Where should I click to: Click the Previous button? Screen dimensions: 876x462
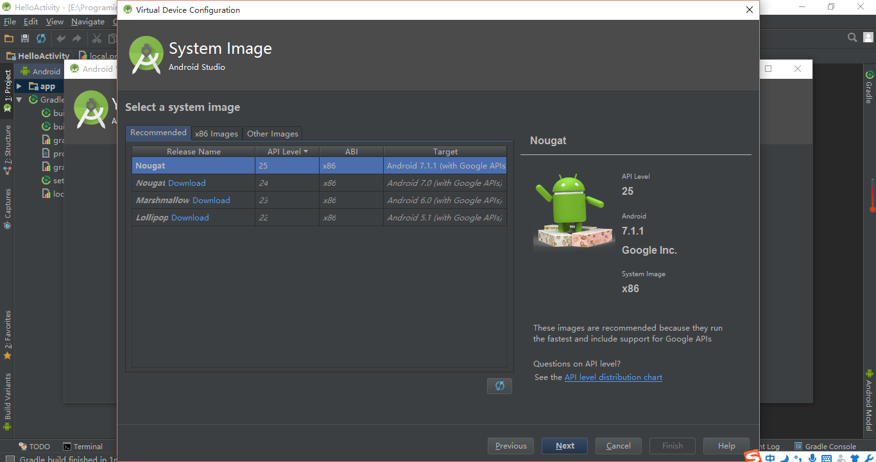click(x=511, y=446)
